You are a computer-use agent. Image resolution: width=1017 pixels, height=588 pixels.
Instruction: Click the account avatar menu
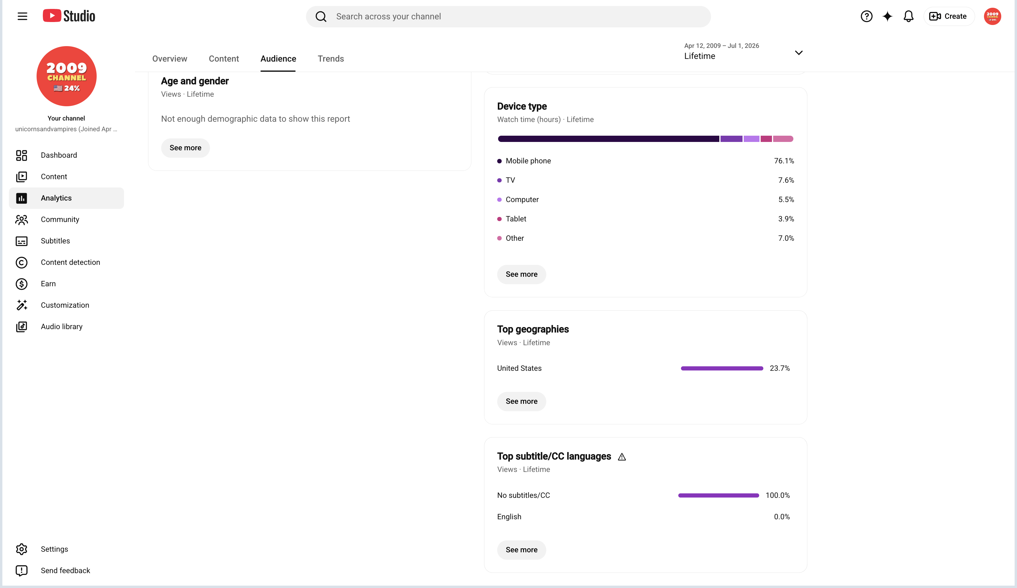click(x=992, y=16)
